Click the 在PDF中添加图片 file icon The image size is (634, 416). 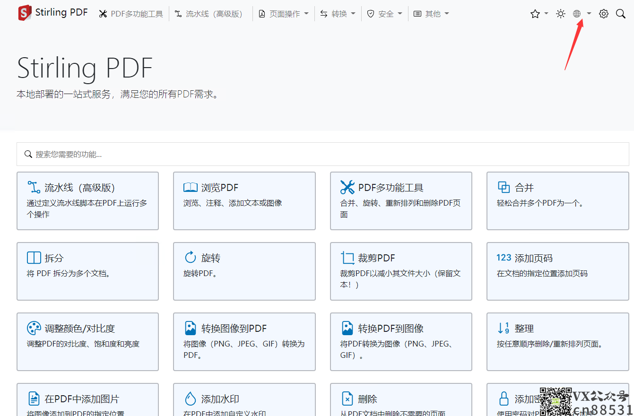tap(34, 399)
